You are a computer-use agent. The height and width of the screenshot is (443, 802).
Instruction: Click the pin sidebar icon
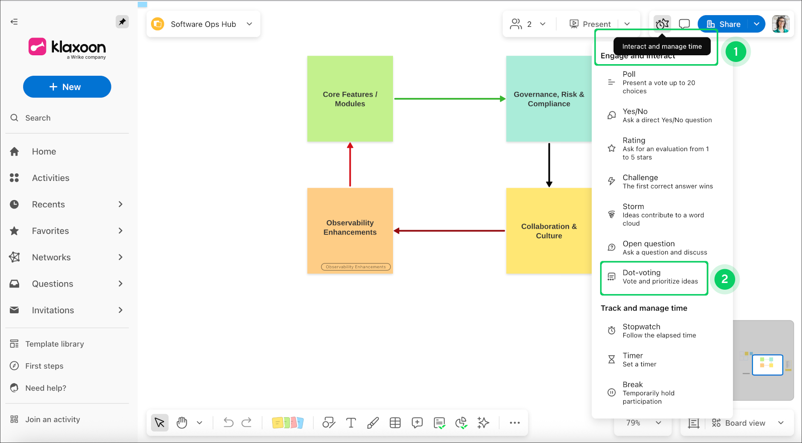[x=122, y=21]
